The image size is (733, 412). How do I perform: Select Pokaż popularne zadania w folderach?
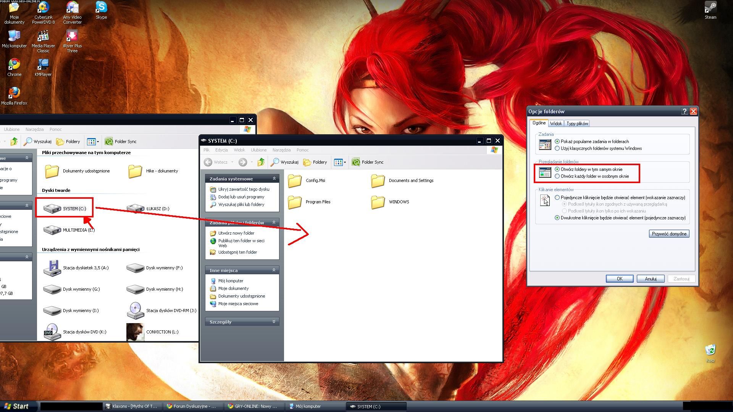pos(557,142)
